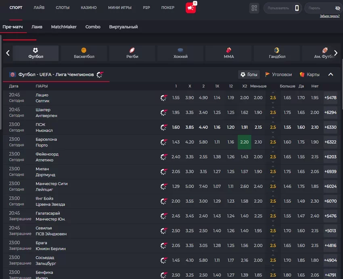Switch to the Combo tab

tap(93, 27)
